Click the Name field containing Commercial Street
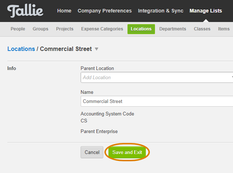Viewport: 233px width, 173px height. tap(157, 101)
